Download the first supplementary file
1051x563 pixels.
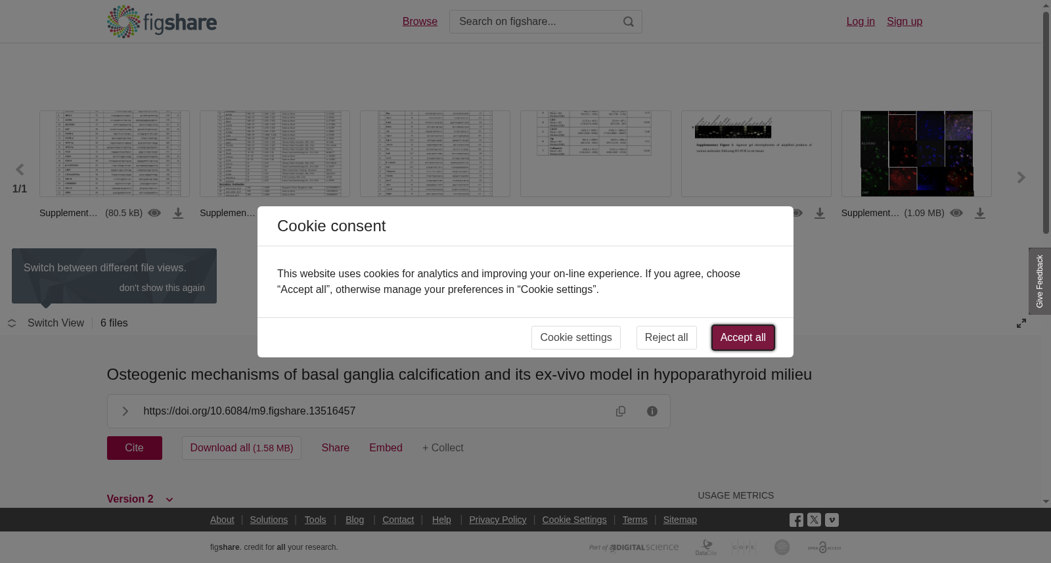[178, 214]
